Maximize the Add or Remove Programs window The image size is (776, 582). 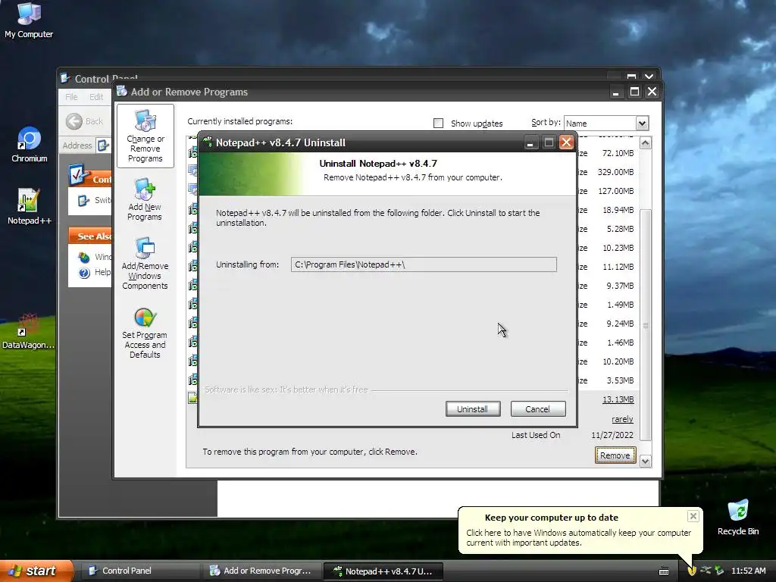click(x=634, y=92)
